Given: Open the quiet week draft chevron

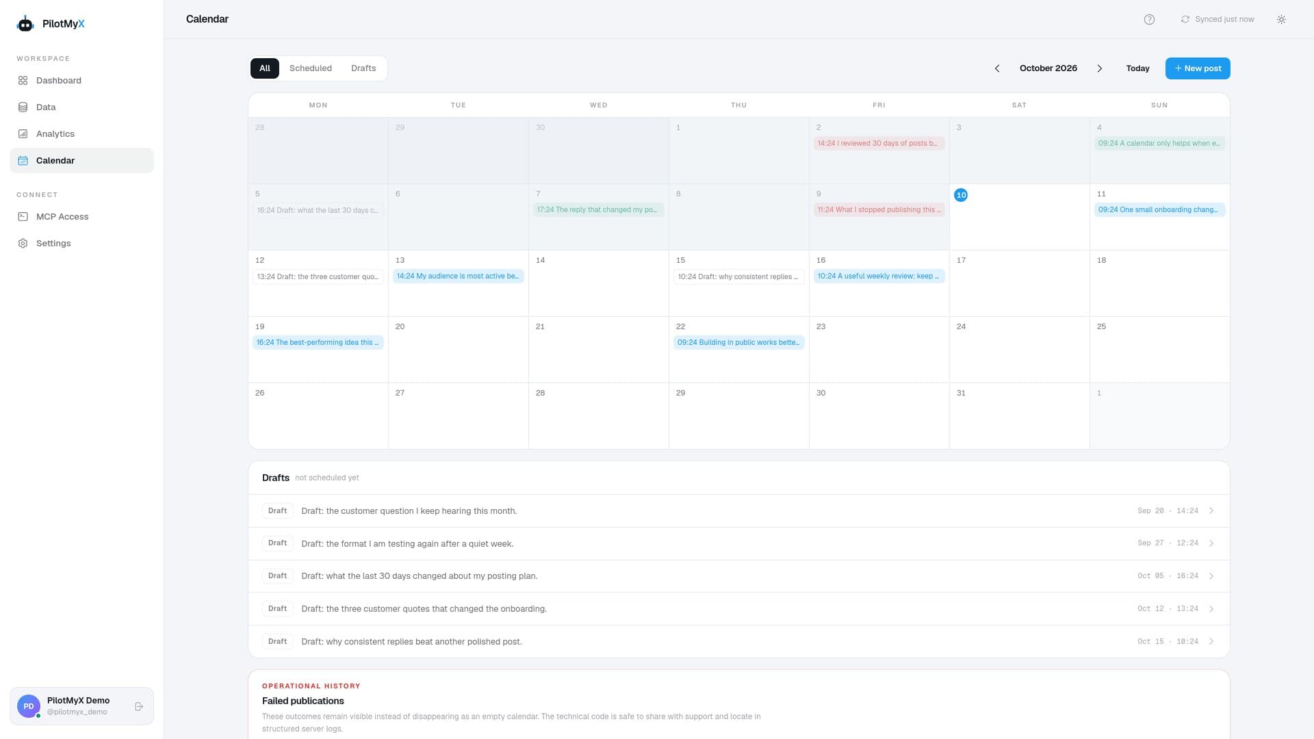Looking at the screenshot, I should (1211, 544).
